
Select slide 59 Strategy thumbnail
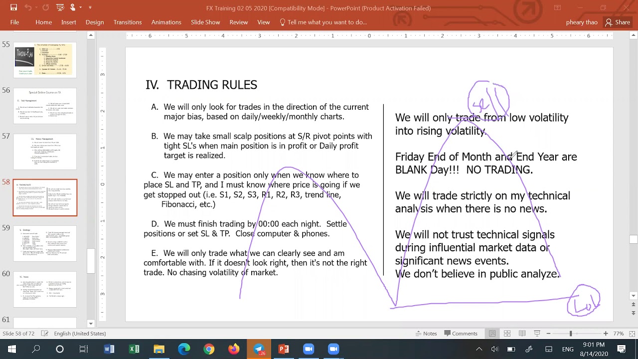45,243
